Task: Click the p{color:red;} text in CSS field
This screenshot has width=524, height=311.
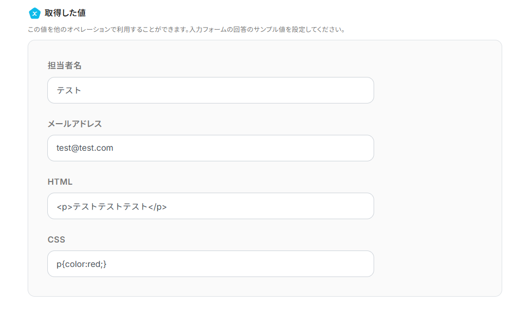Action: [81, 264]
